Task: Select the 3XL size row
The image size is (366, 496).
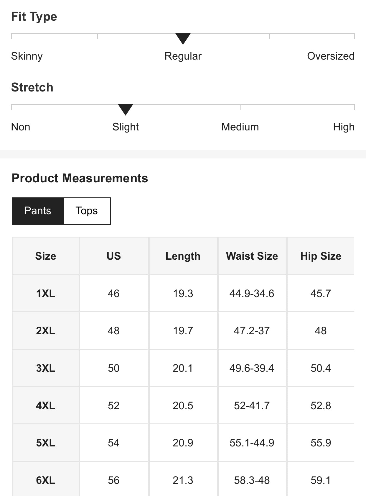Action: (46, 368)
